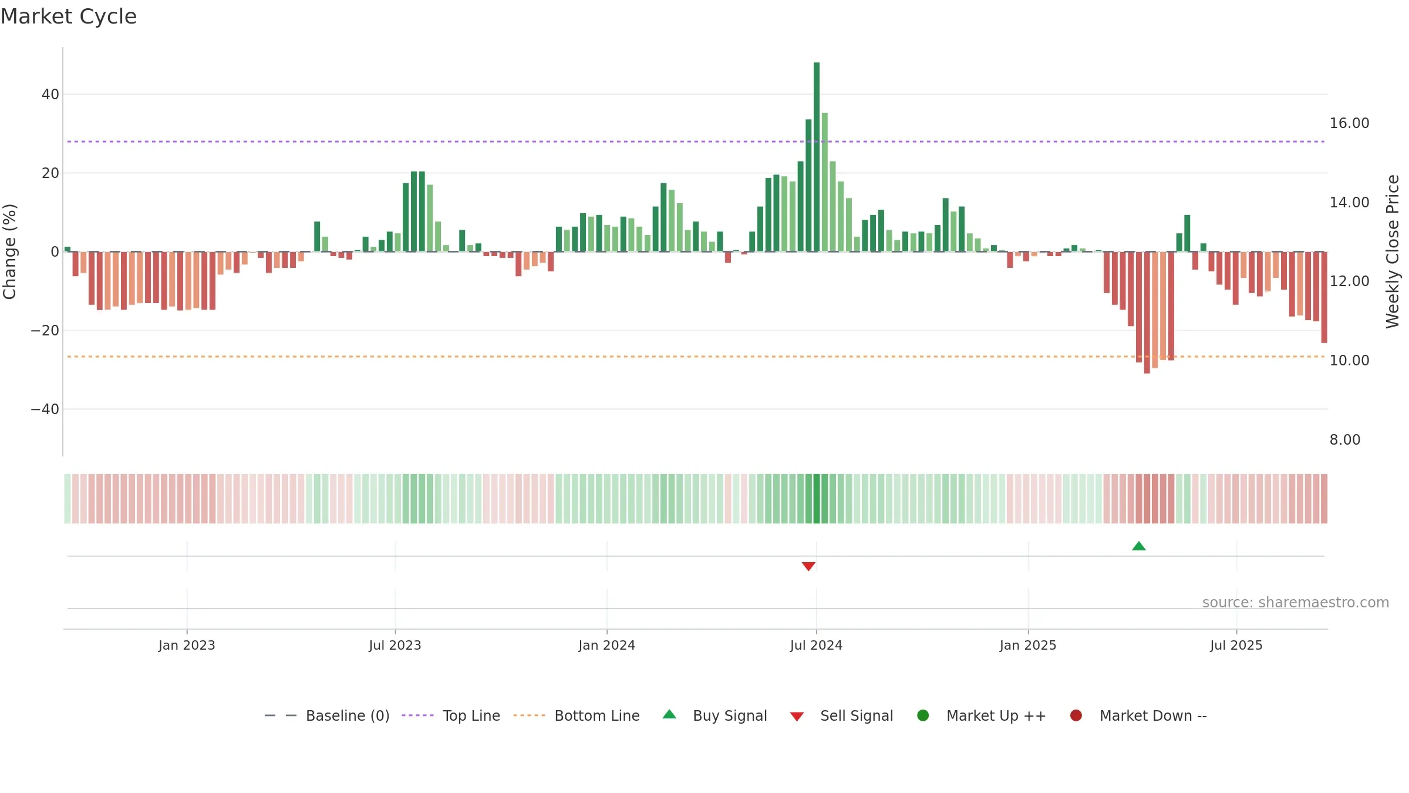
Task: Click the 12.00 price tick label
Action: 1349,281
